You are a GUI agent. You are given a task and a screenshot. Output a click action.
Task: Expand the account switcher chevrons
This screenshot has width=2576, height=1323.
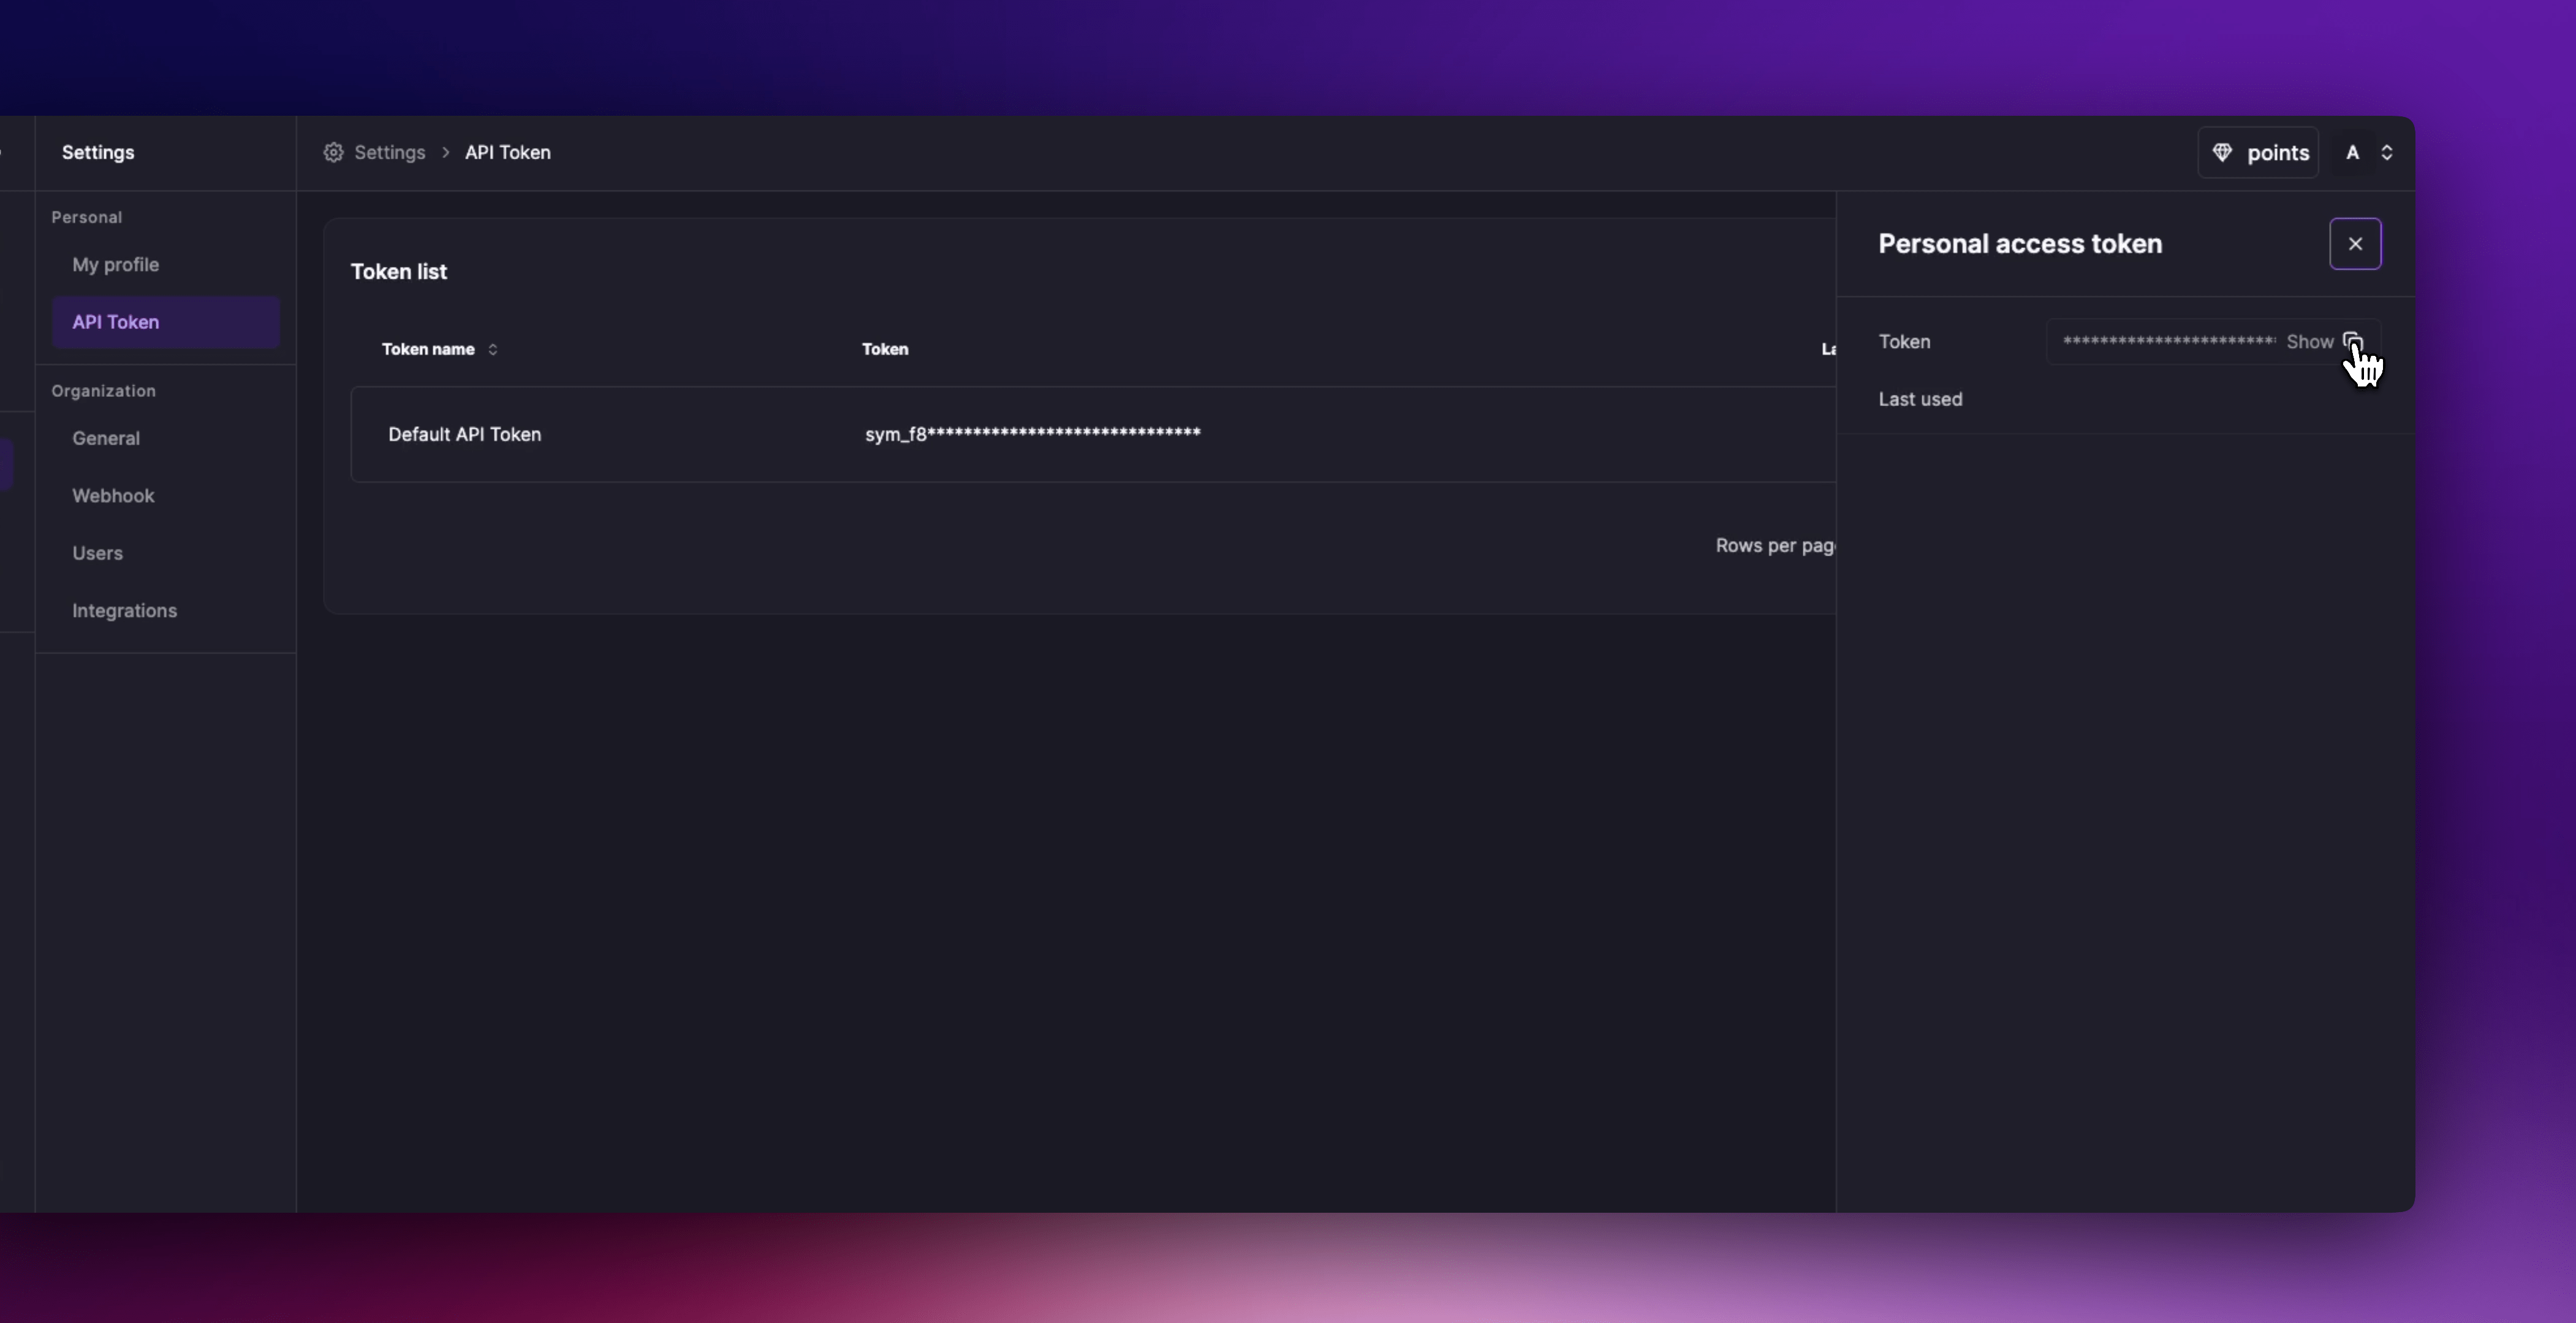coord(2387,152)
